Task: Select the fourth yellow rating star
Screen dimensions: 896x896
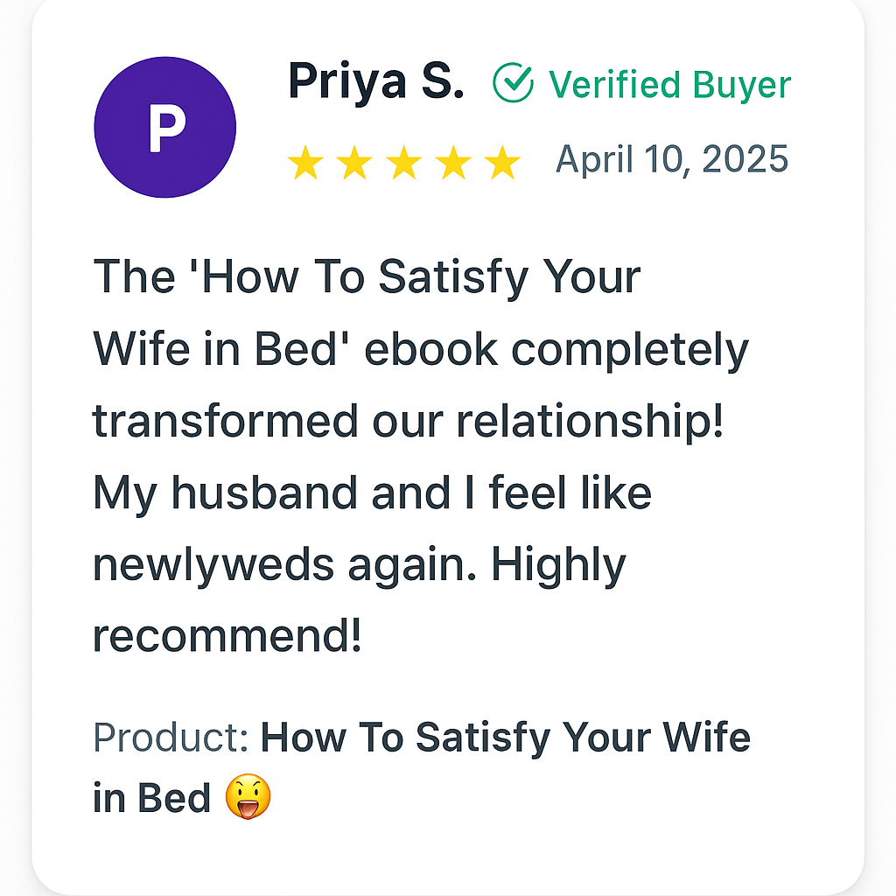Action: (453, 162)
